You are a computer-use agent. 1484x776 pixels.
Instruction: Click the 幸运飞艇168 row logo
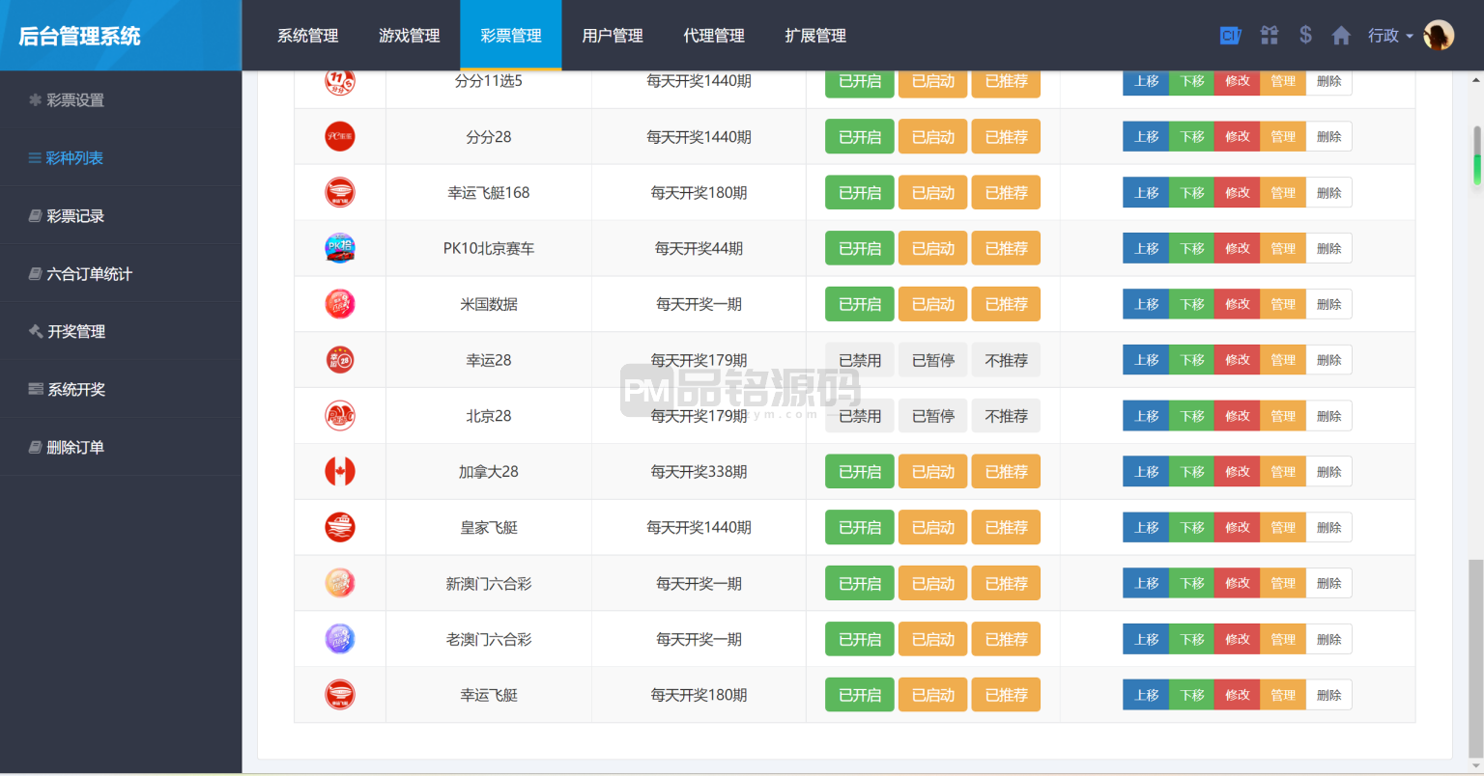(x=340, y=193)
